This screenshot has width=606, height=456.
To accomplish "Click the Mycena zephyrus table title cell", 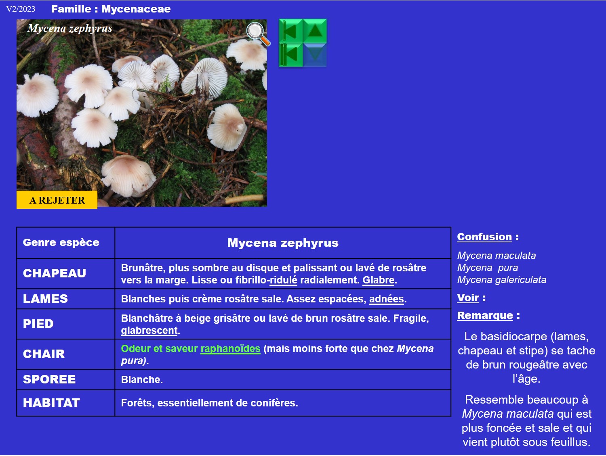I will (x=283, y=243).
